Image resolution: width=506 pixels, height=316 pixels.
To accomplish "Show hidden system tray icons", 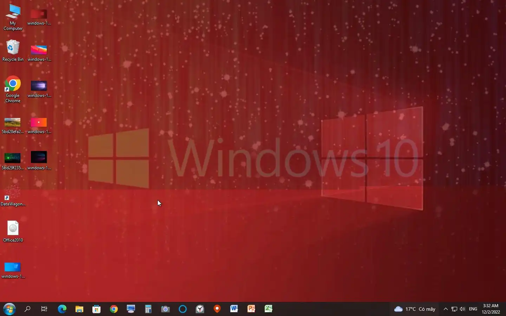I will pos(446,309).
